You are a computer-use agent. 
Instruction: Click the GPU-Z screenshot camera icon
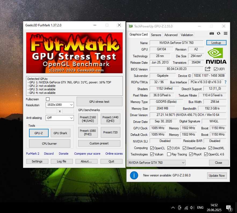pos(212,33)
